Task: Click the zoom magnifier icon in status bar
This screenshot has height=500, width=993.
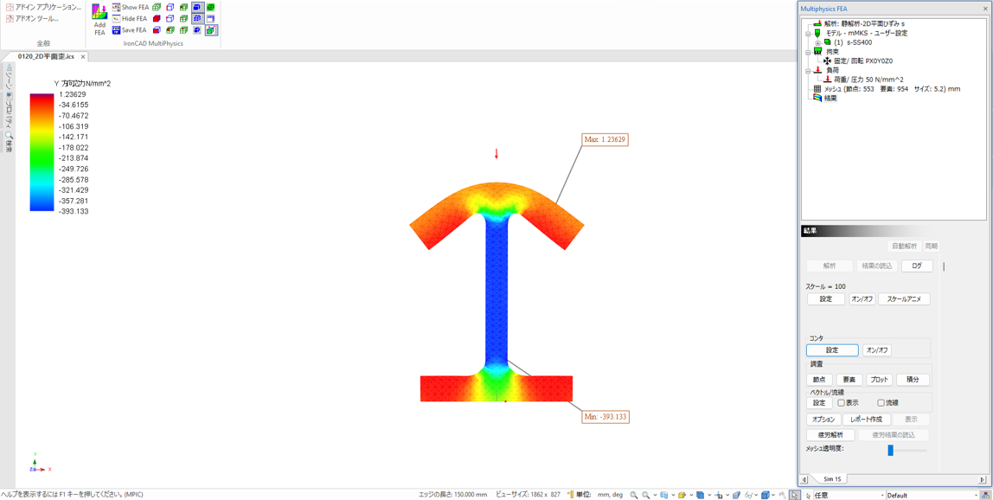Action: [x=634, y=495]
